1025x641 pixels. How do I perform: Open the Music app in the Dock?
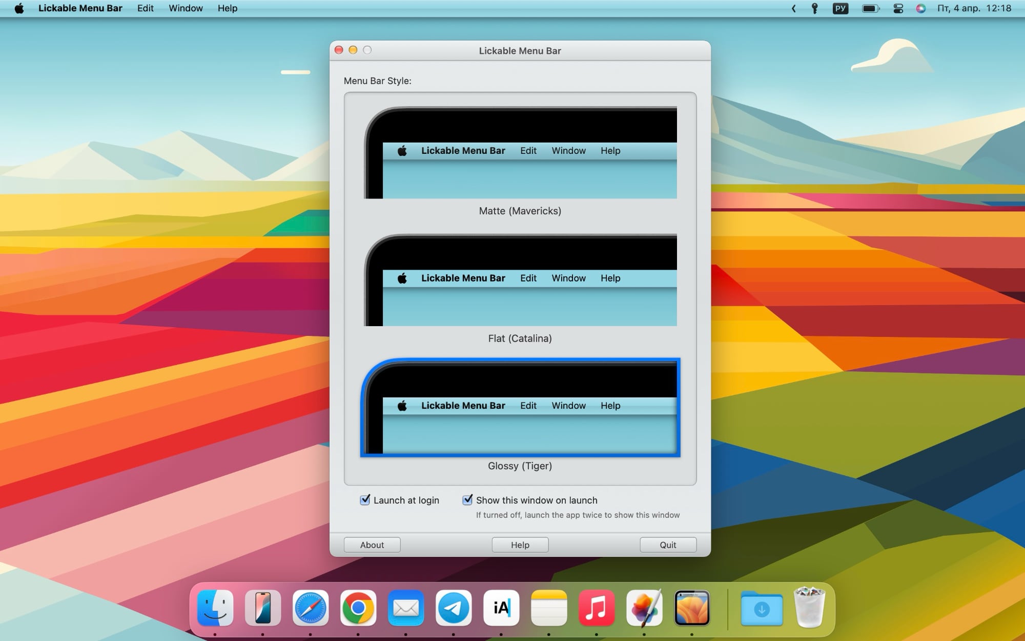(x=597, y=608)
